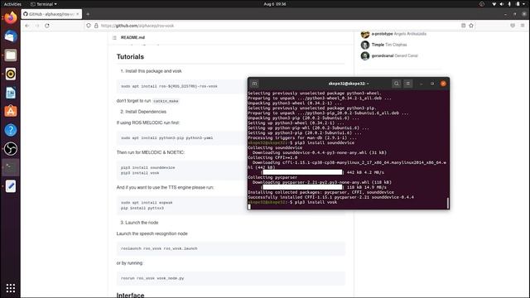Open the Activities overview
The height and width of the screenshot is (298, 530).
(12, 4)
